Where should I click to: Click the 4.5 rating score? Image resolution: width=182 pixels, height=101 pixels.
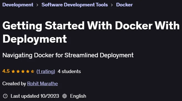6,71
